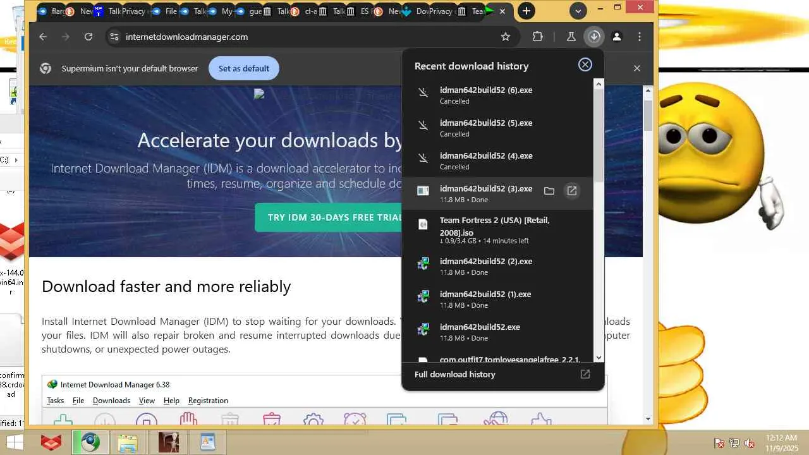Show idman642build52 (3).exe in folder

tap(549, 191)
